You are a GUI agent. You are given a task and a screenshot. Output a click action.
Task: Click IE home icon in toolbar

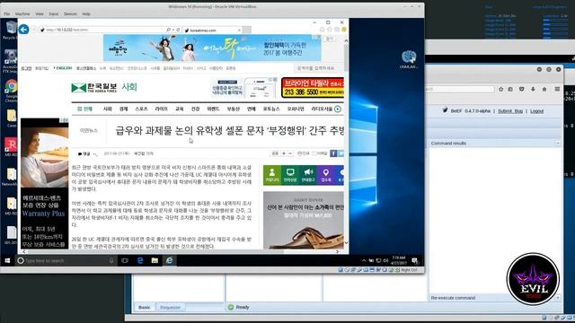[x=322, y=30]
